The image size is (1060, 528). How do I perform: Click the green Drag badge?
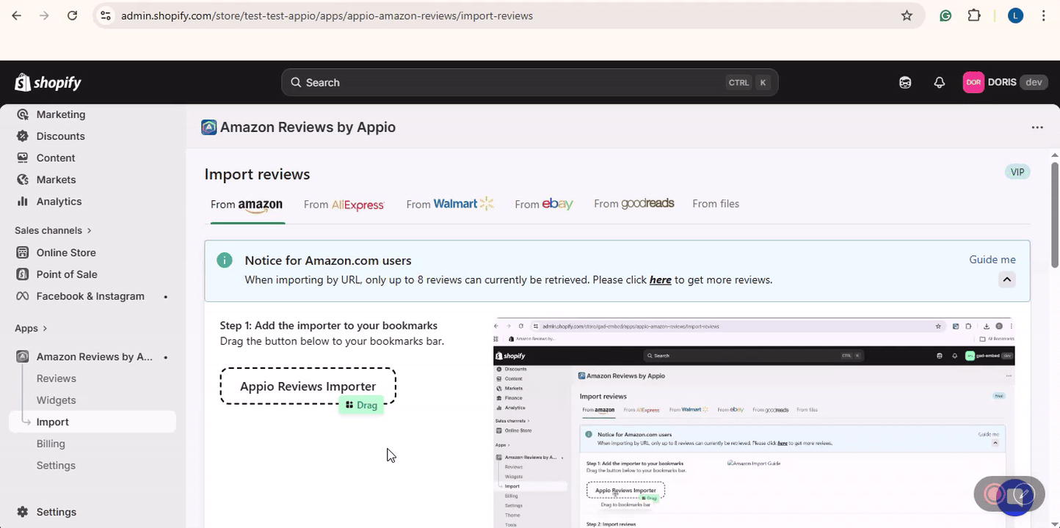(x=361, y=405)
